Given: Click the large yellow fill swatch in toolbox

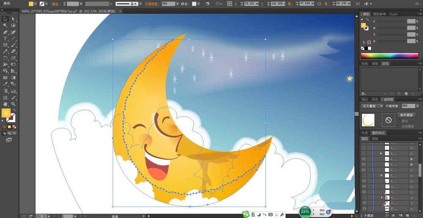Looking at the screenshot, I should (6, 113).
